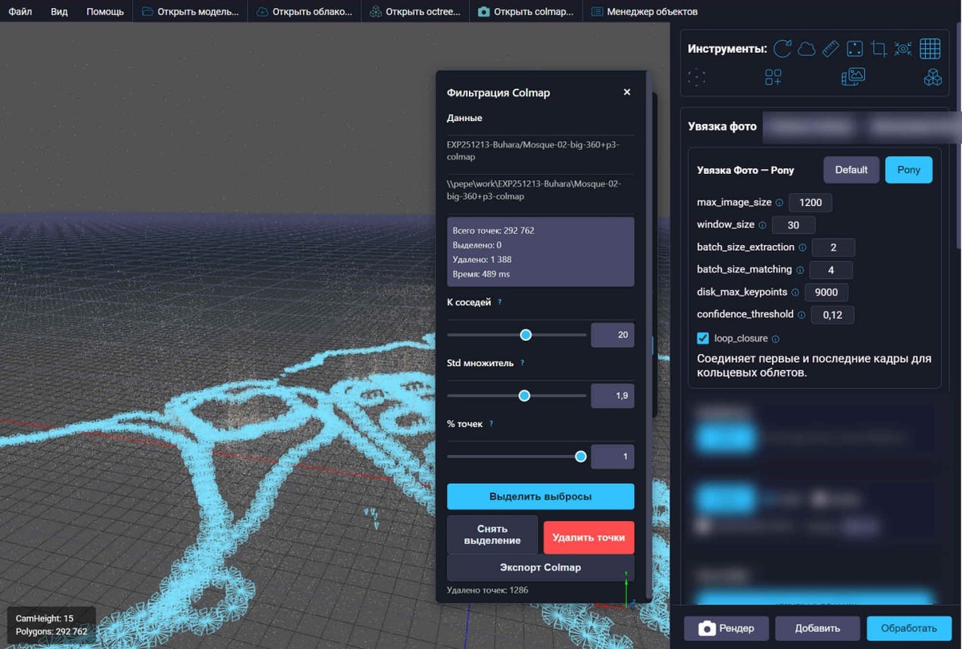Click info icon next to disk_max_keypoints
Image resolution: width=962 pixels, height=649 pixels.
coord(795,292)
